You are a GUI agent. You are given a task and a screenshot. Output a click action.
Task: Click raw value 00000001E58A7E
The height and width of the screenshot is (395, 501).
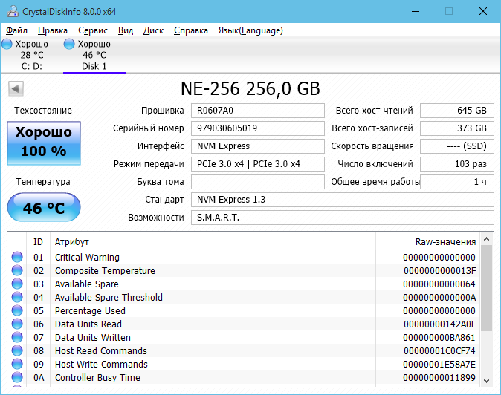coord(439,365)
